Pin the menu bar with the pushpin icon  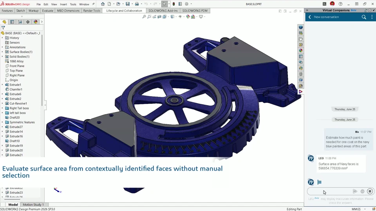(x=94, y=4)
